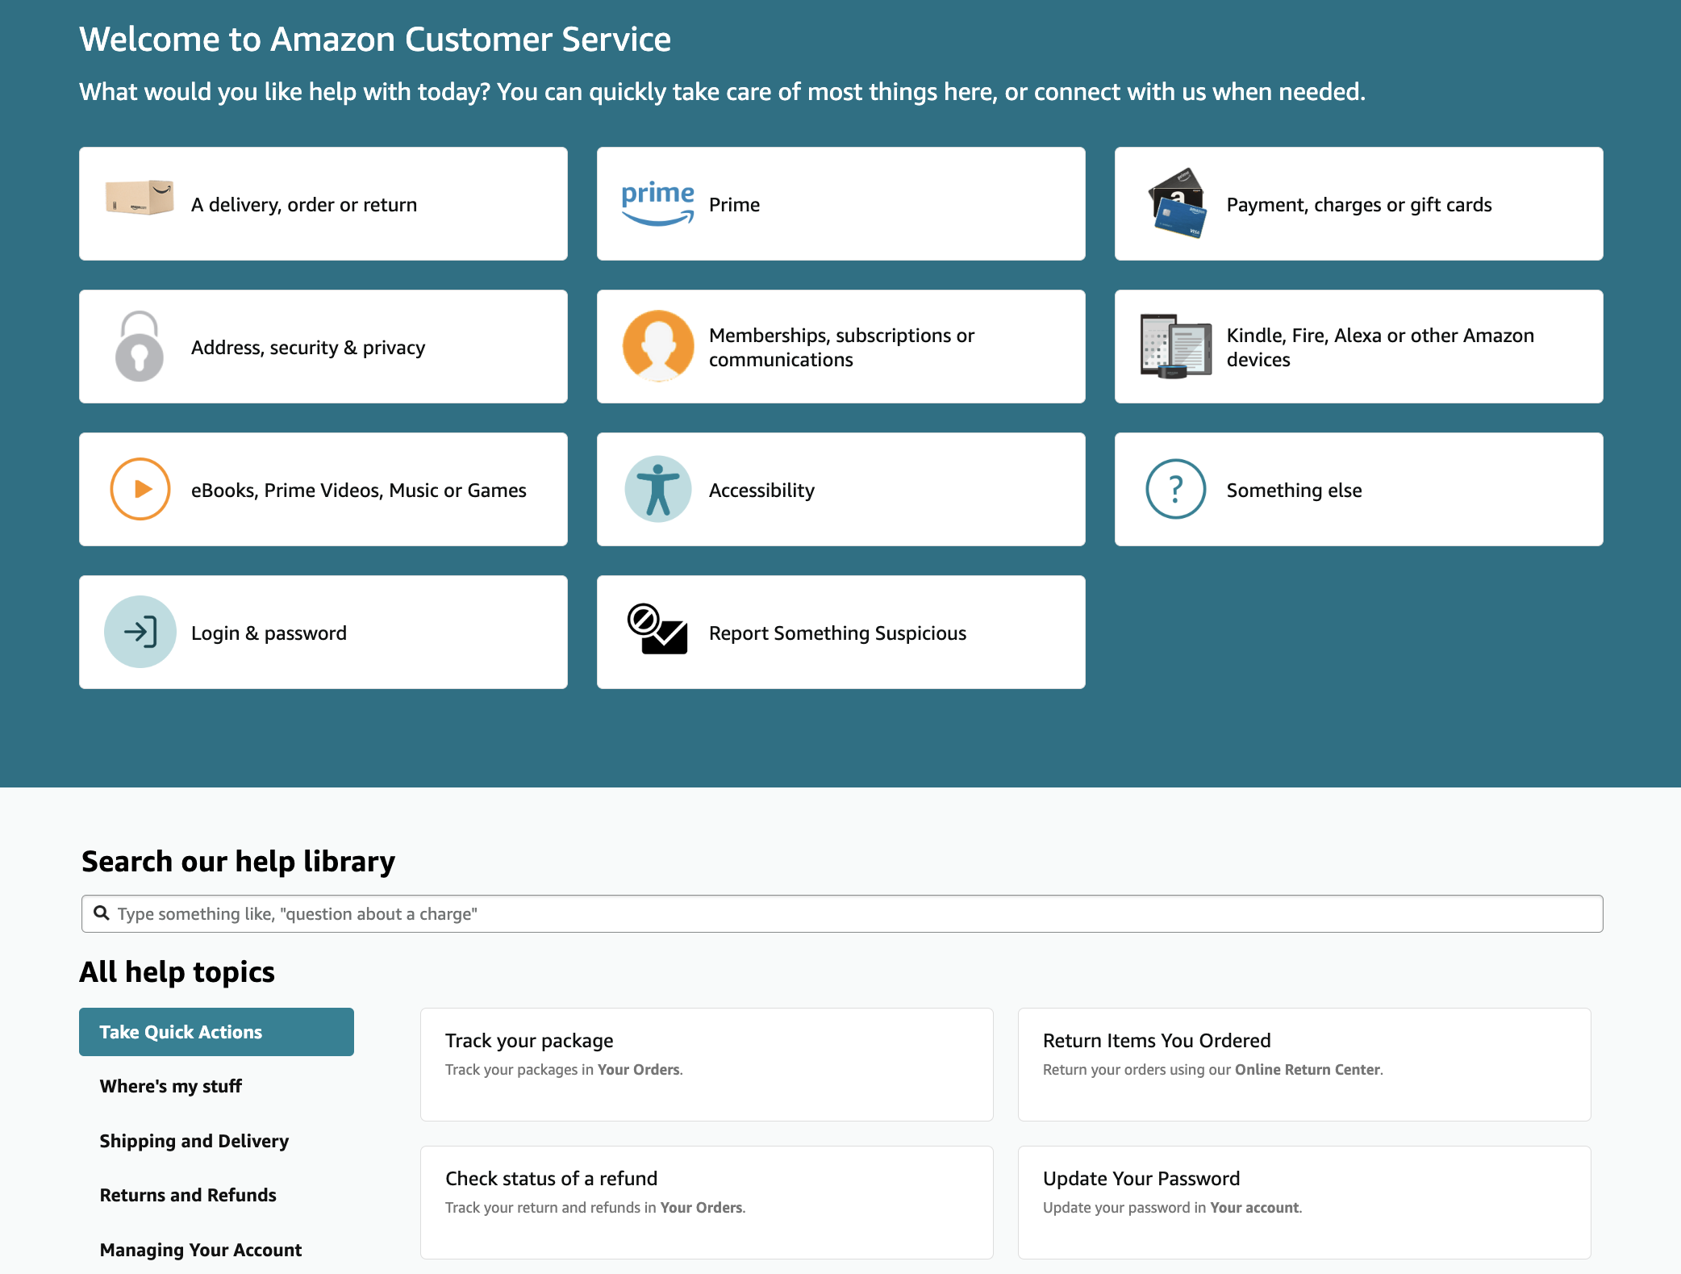Click 'Track your return and refunds in Your Orders.' text
The width and height of the screenshot is (1681, 1274).
595,1207
